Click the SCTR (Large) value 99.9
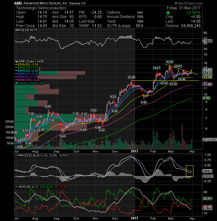 click(139, 26)
